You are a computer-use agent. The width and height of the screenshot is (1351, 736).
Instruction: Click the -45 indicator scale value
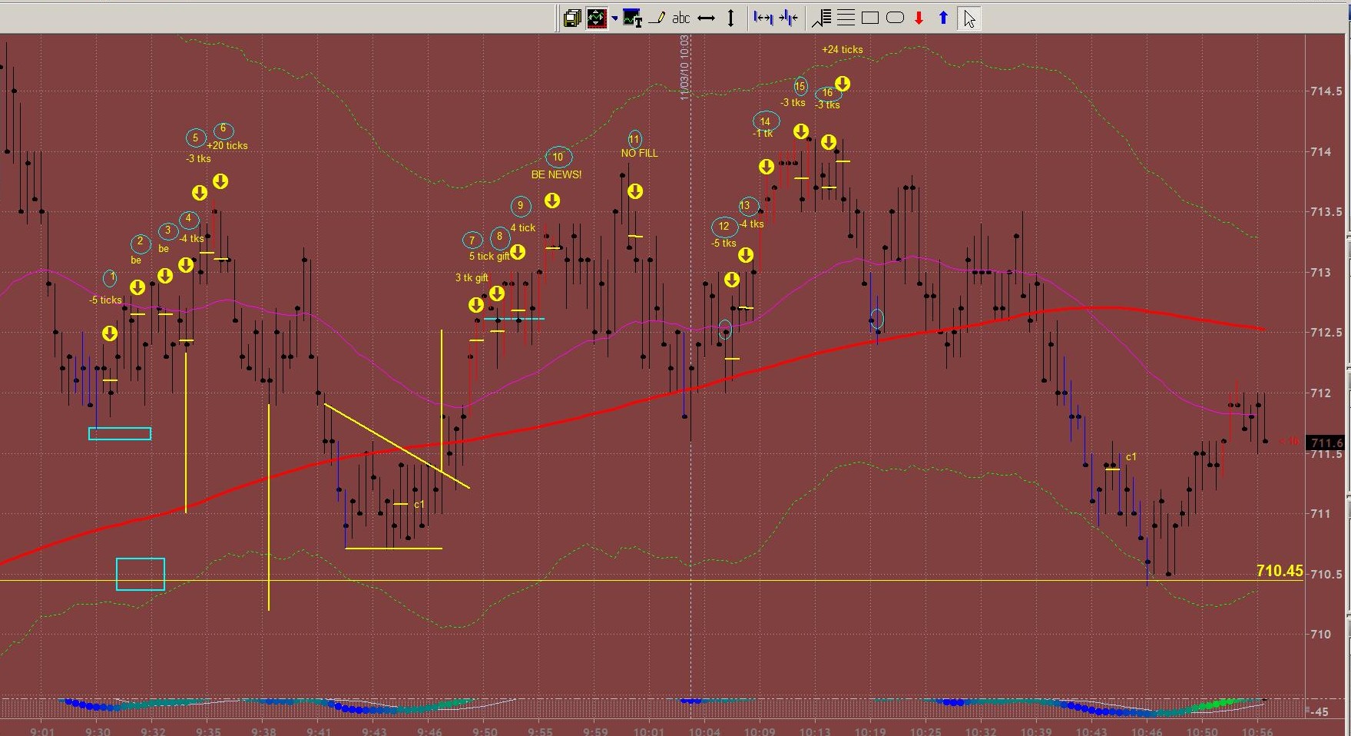pos(1320,712)
